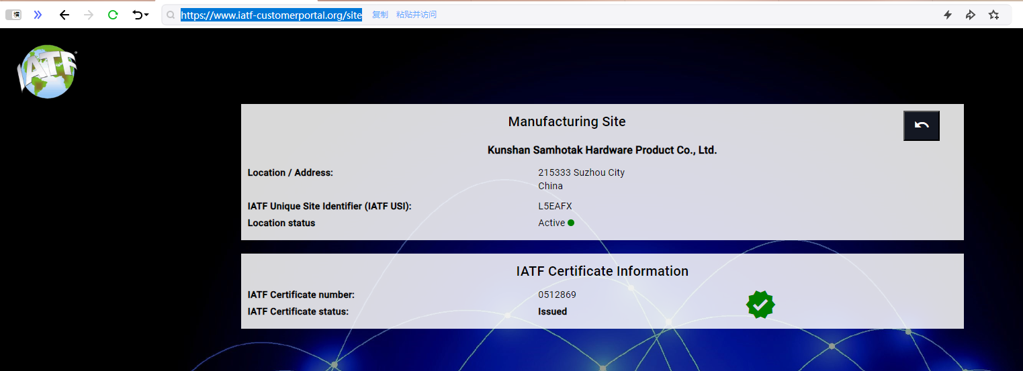Click the Location status label
Viewport: 1023px width, 371px height.
pos(281,223)
